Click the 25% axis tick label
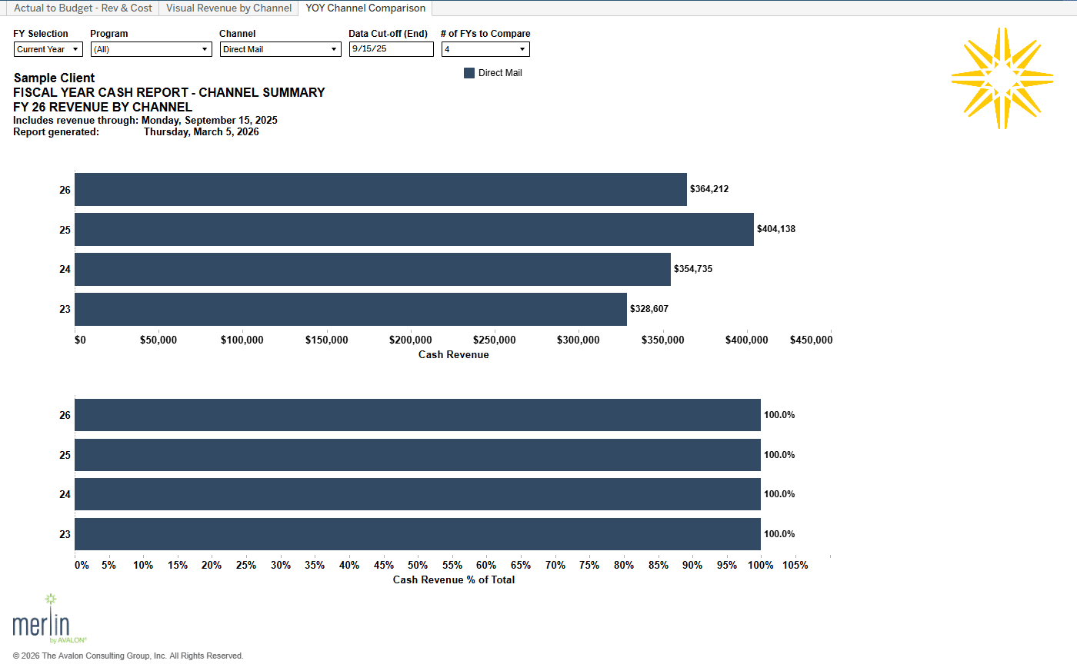The height and width of the screenshot is (664, 1077). click(x=246, y=566)
